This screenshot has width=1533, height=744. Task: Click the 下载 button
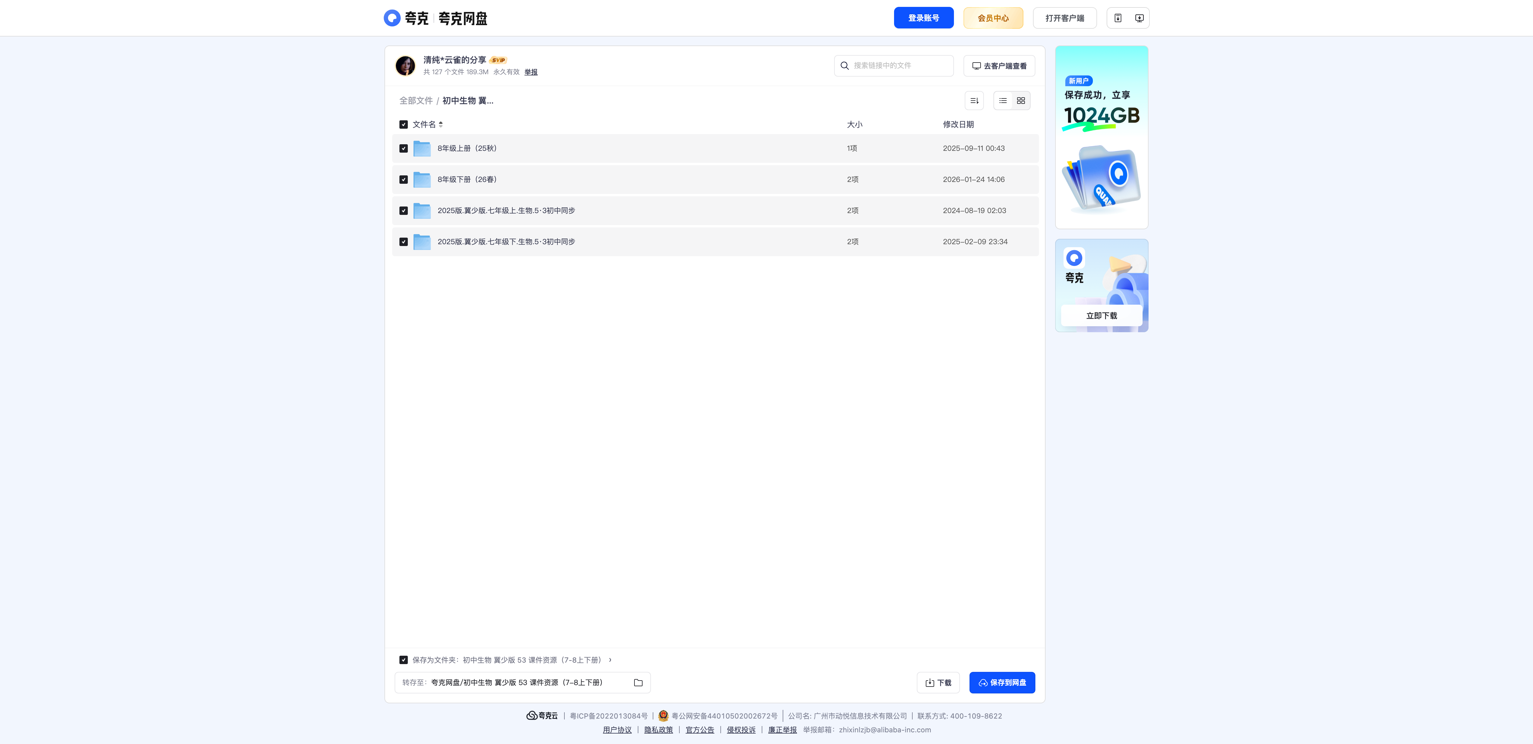938,683
